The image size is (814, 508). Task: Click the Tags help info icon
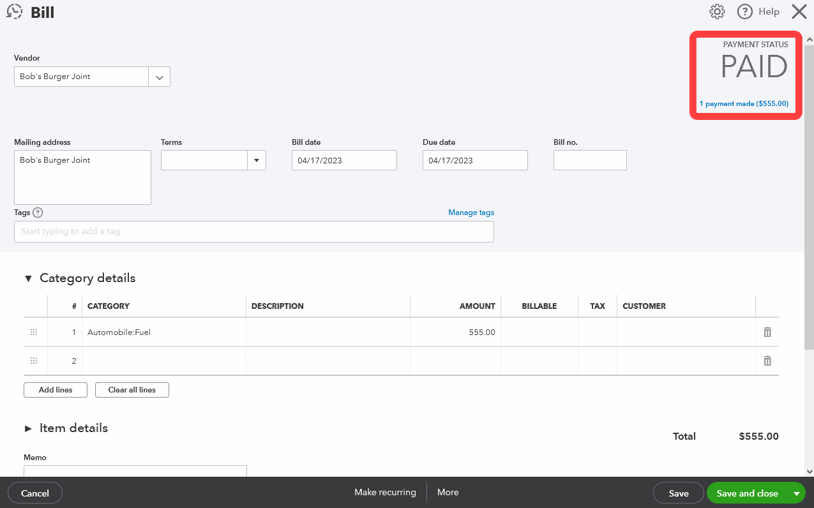(x=38, y=213)
